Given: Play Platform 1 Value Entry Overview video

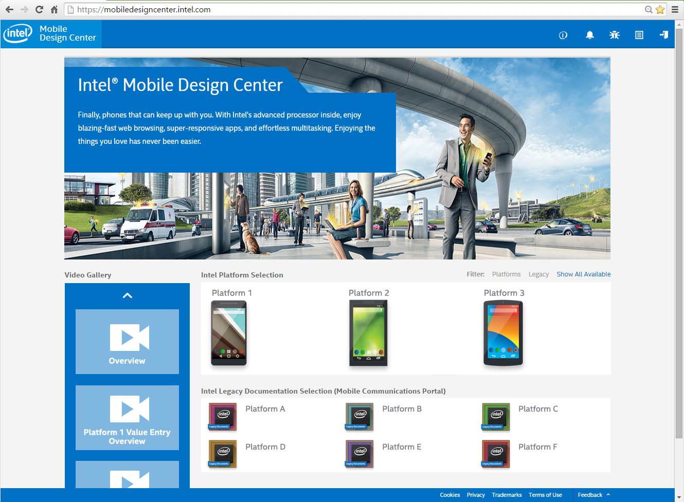Looking at the screenshot, I should (x=127, y=418).
